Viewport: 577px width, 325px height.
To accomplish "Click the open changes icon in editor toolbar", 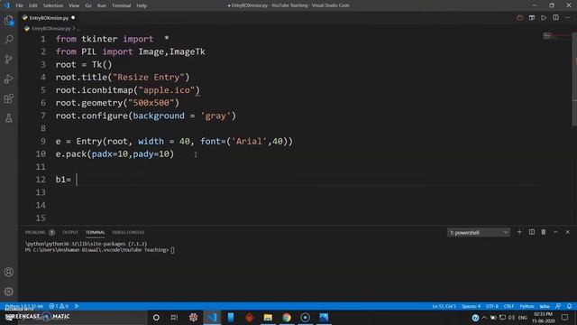I will pyautogui.click(x=532, y=18).
